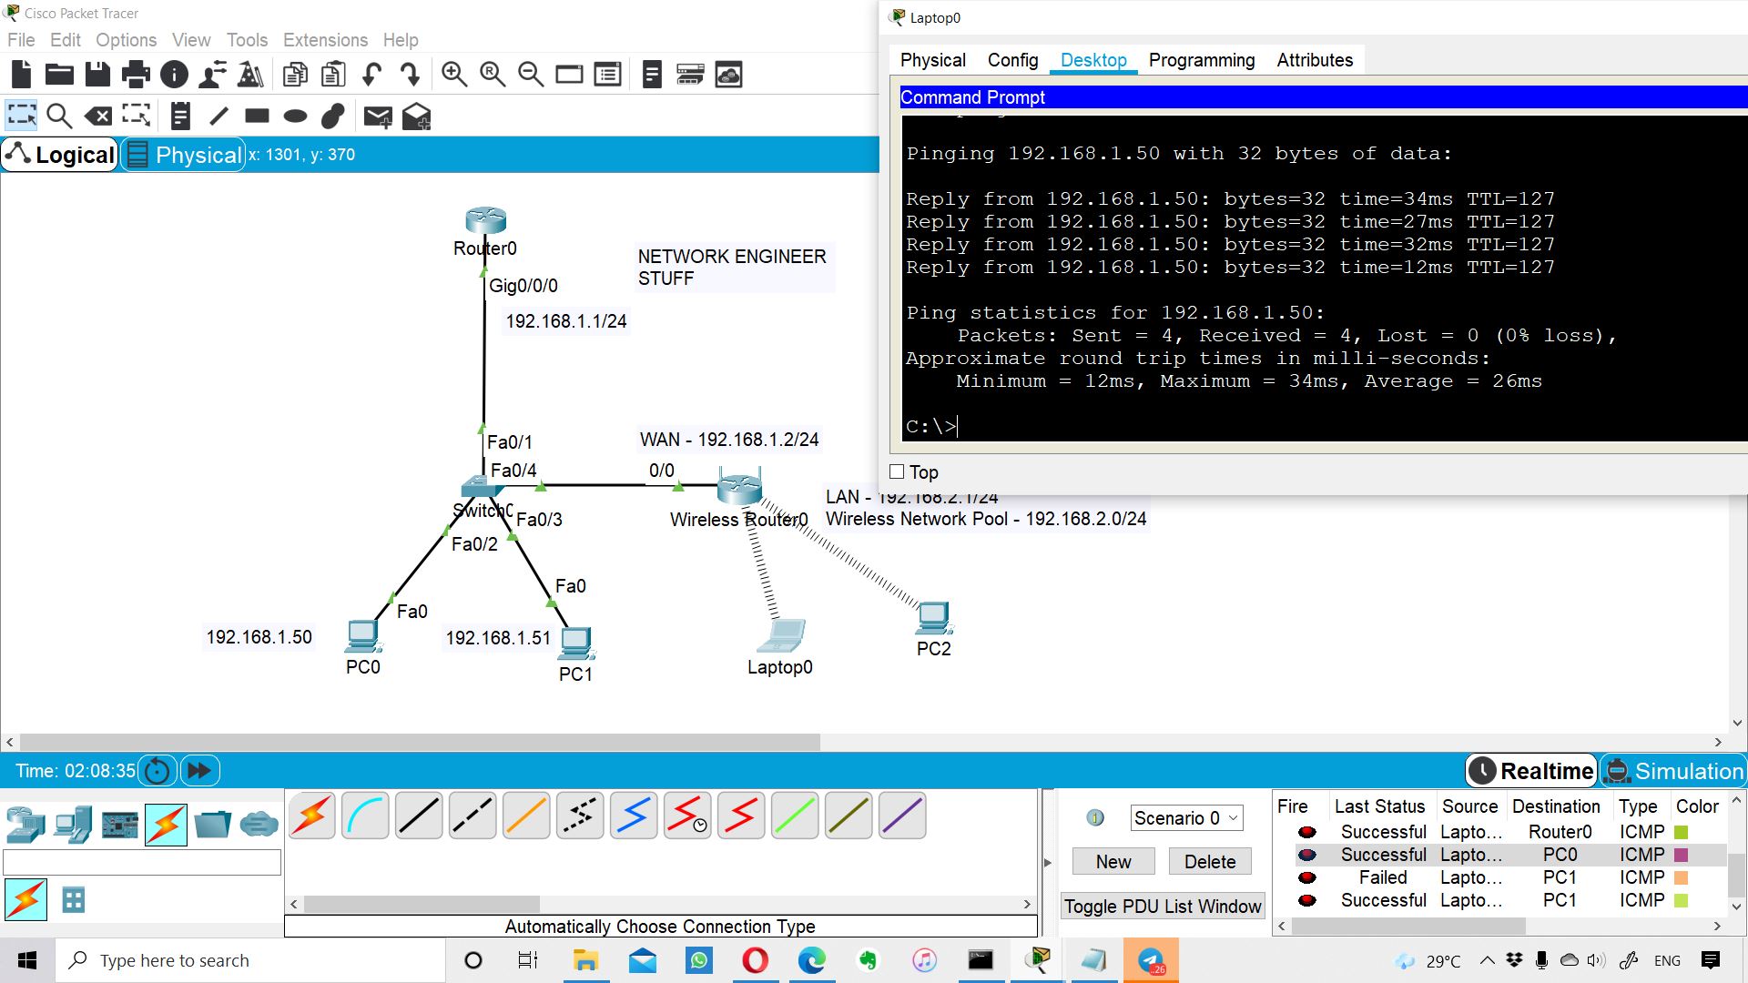Open the Automatically Choose Connection Type selector
1748x983 pixels.
[660, 926]
